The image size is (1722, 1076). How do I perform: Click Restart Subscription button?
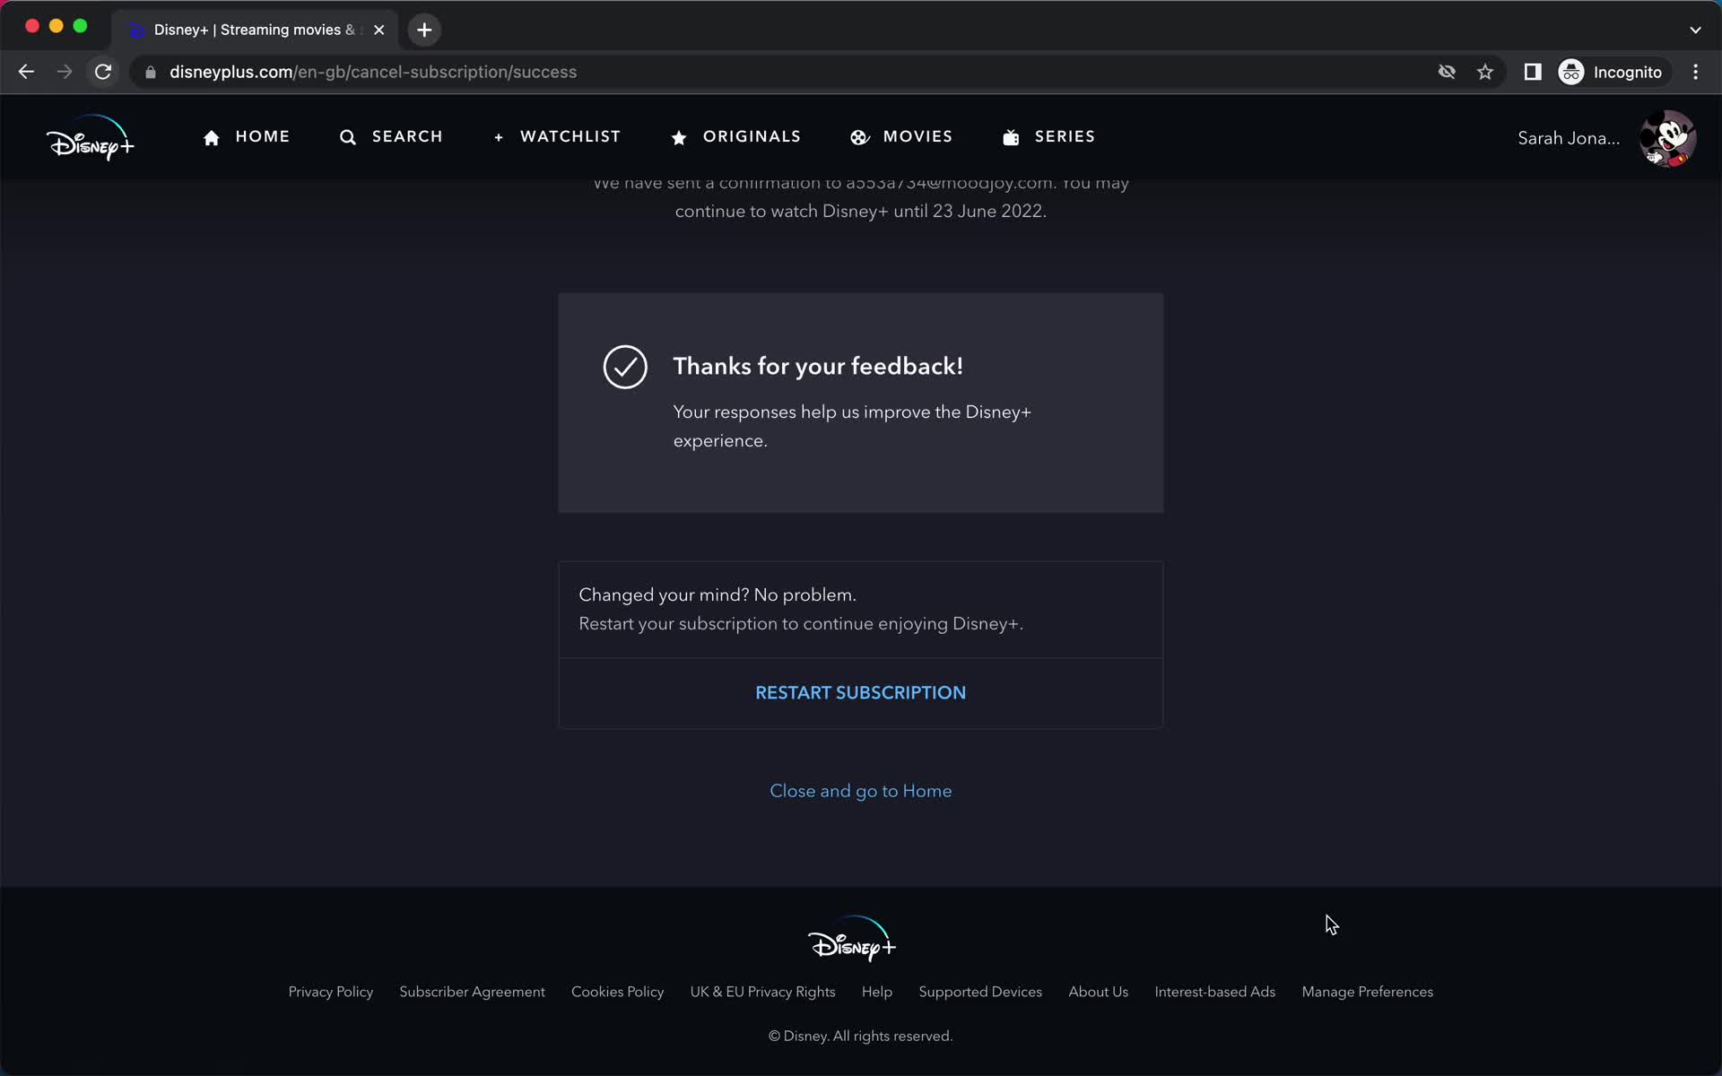click(x=861, y=692)
